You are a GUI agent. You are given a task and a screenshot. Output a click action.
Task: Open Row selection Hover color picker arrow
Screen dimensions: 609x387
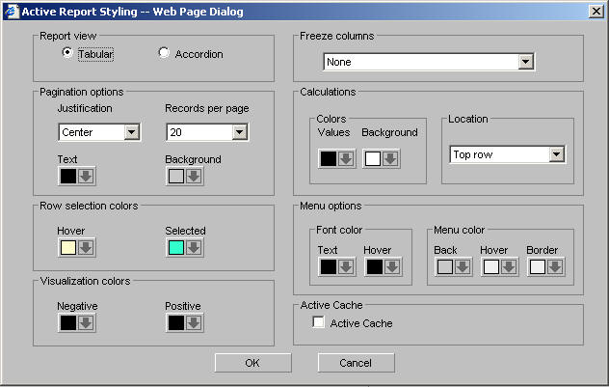[x=86, y=248]
